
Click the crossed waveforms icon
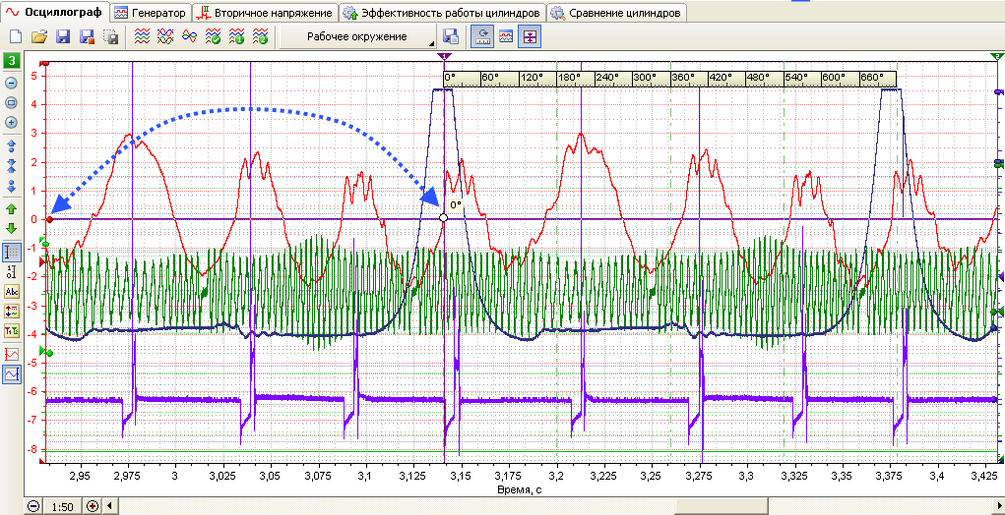pos(165,37)
